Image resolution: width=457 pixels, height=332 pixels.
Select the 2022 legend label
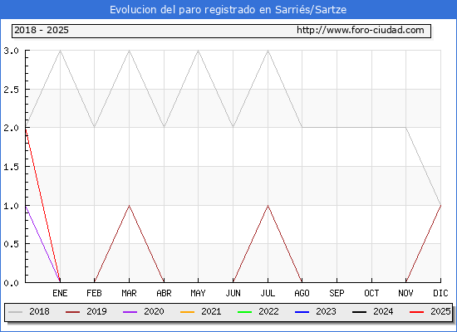coord(268,311)
